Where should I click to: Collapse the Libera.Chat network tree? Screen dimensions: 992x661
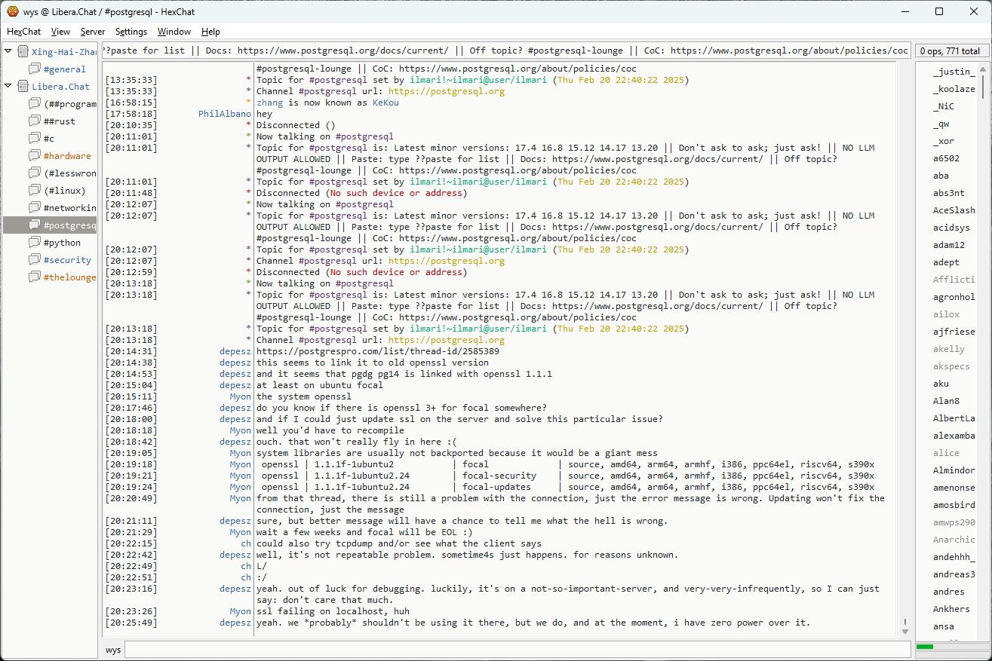point(8,87)
